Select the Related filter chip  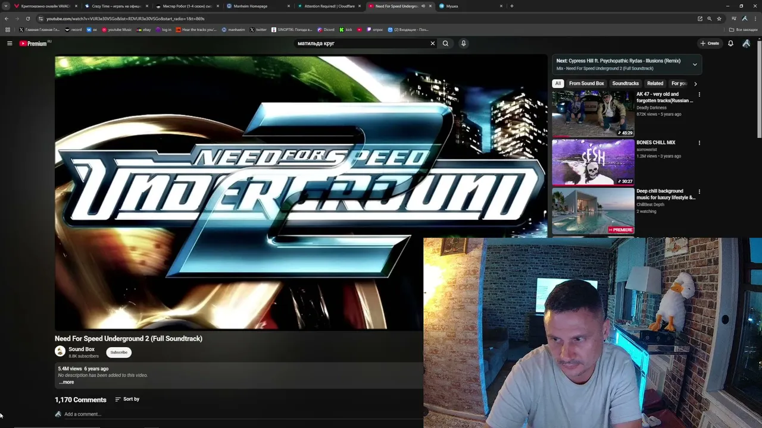(655, 84)
